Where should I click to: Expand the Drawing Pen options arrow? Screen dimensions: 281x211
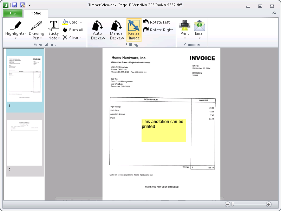coord(41,38)
